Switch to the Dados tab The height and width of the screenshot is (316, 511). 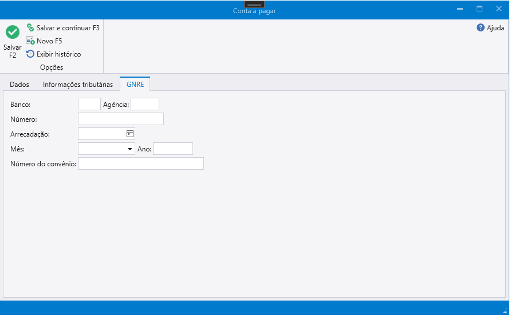(x=19, y=84)
